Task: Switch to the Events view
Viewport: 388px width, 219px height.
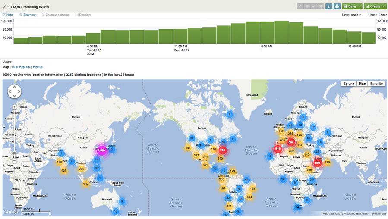Action: 38,67
